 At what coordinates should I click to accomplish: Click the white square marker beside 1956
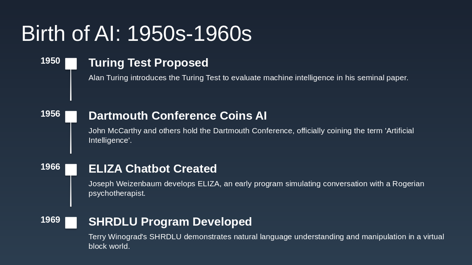(x=71, y=117)
